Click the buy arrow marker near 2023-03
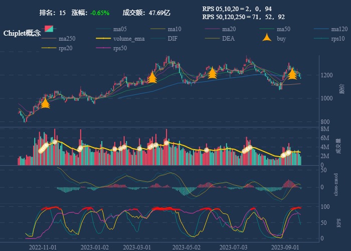 pos(152,77)
